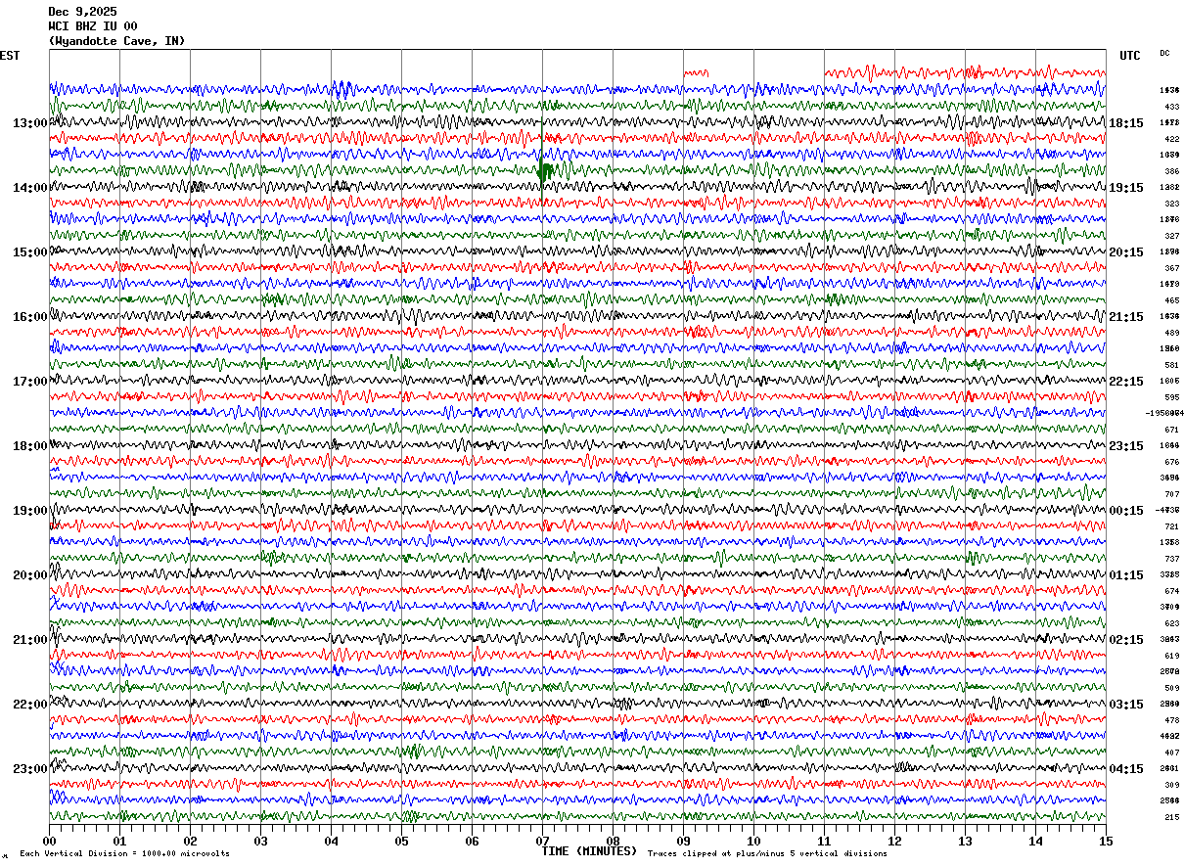Select the 14:00 EST time label
The height and width of the screenshot is (867, 1184).
(x=30, y=188)
